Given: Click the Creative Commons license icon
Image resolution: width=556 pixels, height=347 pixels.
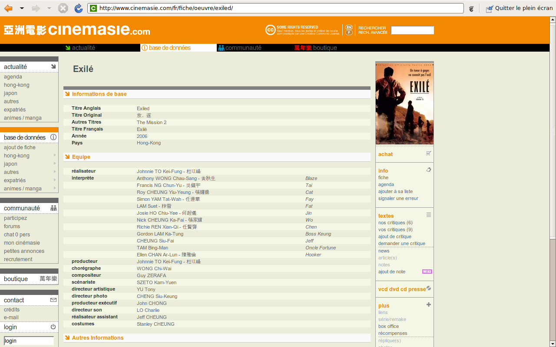Looking at the screenshot, I should (x=270, y=30).
